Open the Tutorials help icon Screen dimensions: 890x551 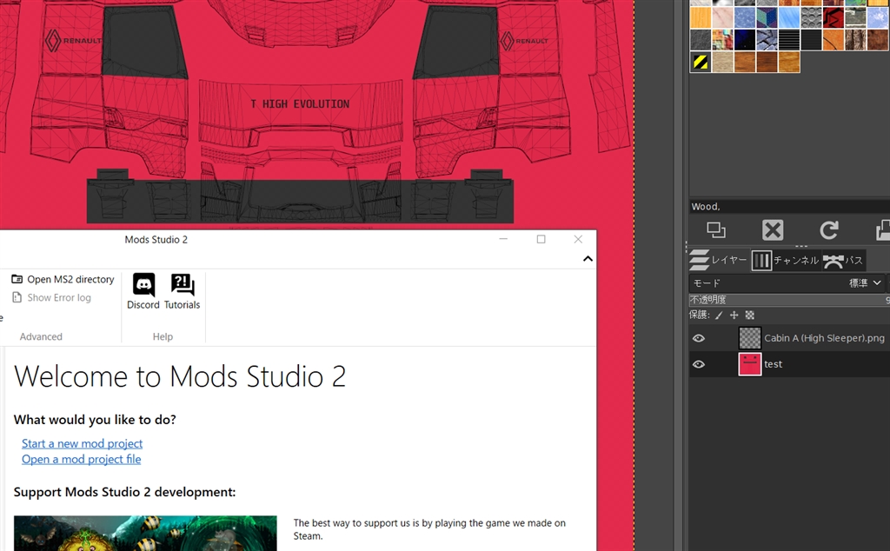point(183,291)
